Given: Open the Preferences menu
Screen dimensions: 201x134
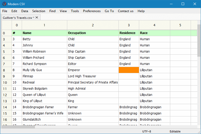Looking at the screenshot, I should coord(92,11).
